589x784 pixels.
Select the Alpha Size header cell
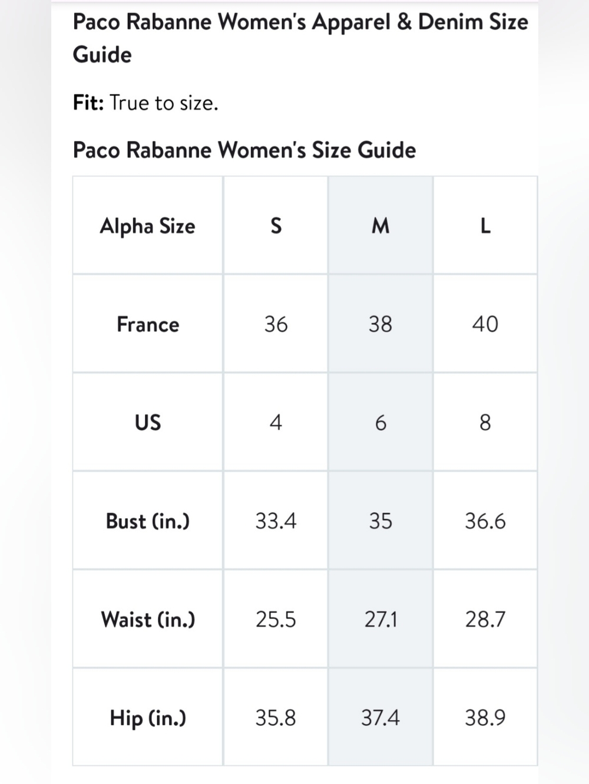click(x=148, y=225)
